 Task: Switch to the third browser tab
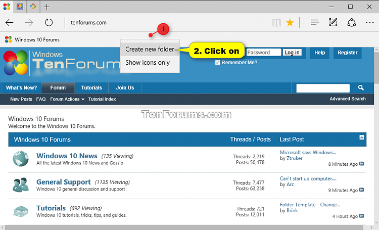point(33,7)
